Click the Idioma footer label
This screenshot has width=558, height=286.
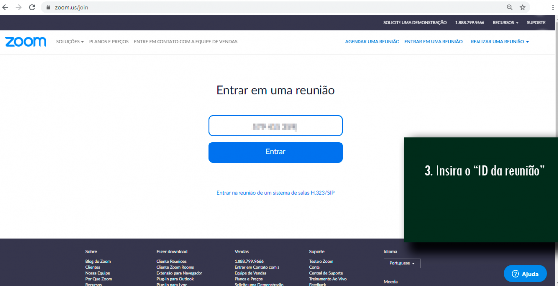(x=390, y=251)
